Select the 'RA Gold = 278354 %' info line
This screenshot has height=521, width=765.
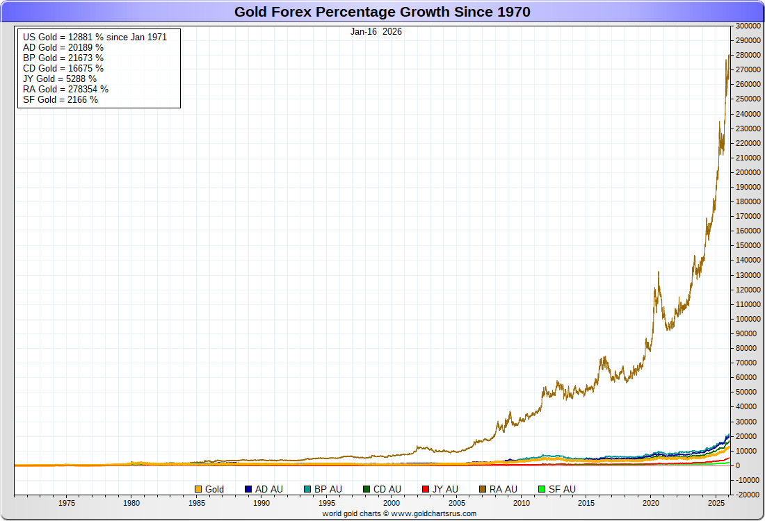coord(65,89)
